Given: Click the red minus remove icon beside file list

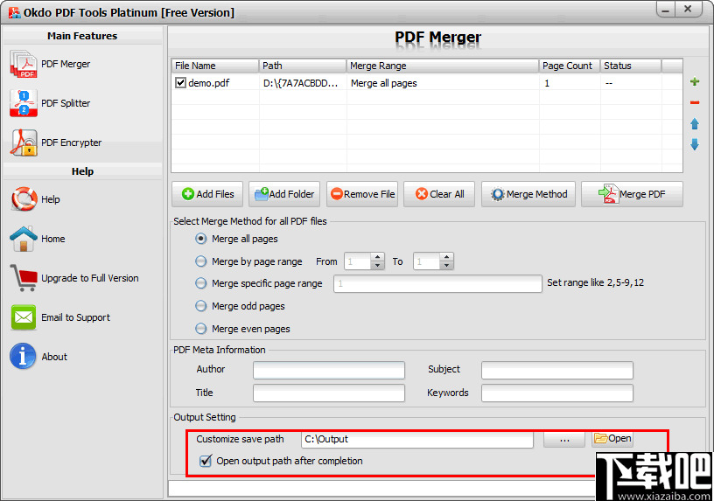Looking at the screenshot, I should tap(695, 103).
